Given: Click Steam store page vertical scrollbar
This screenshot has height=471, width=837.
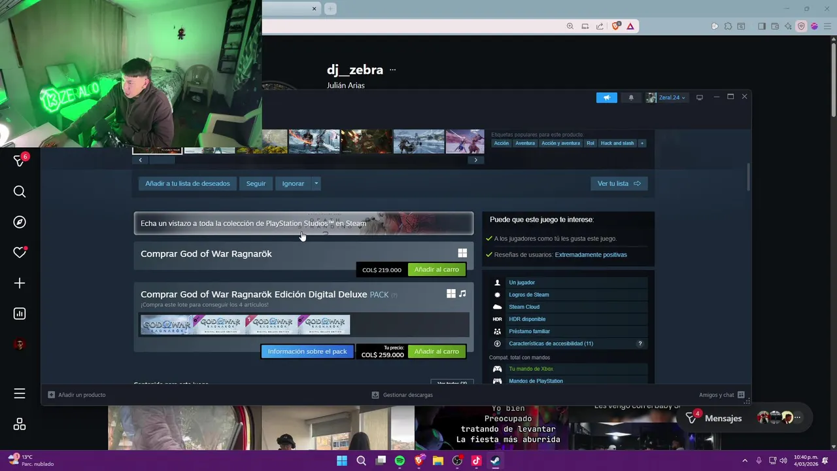Looking at the screenshot, I should (x=749, y=178).
